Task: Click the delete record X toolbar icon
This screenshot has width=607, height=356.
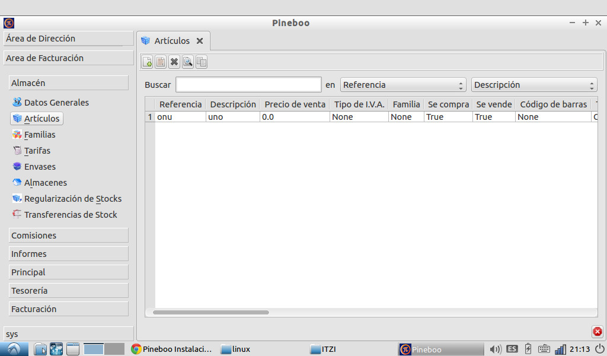Action: (174, 62)
